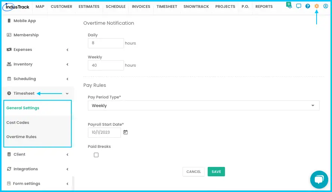This screenshot has width=332, height=192.
Task: Click the Inventory boxes icon
Action: click(9, 64)
